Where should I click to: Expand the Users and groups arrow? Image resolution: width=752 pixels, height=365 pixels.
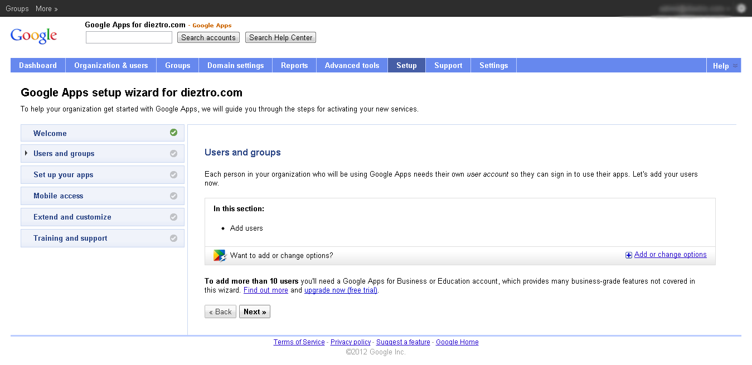26,153
